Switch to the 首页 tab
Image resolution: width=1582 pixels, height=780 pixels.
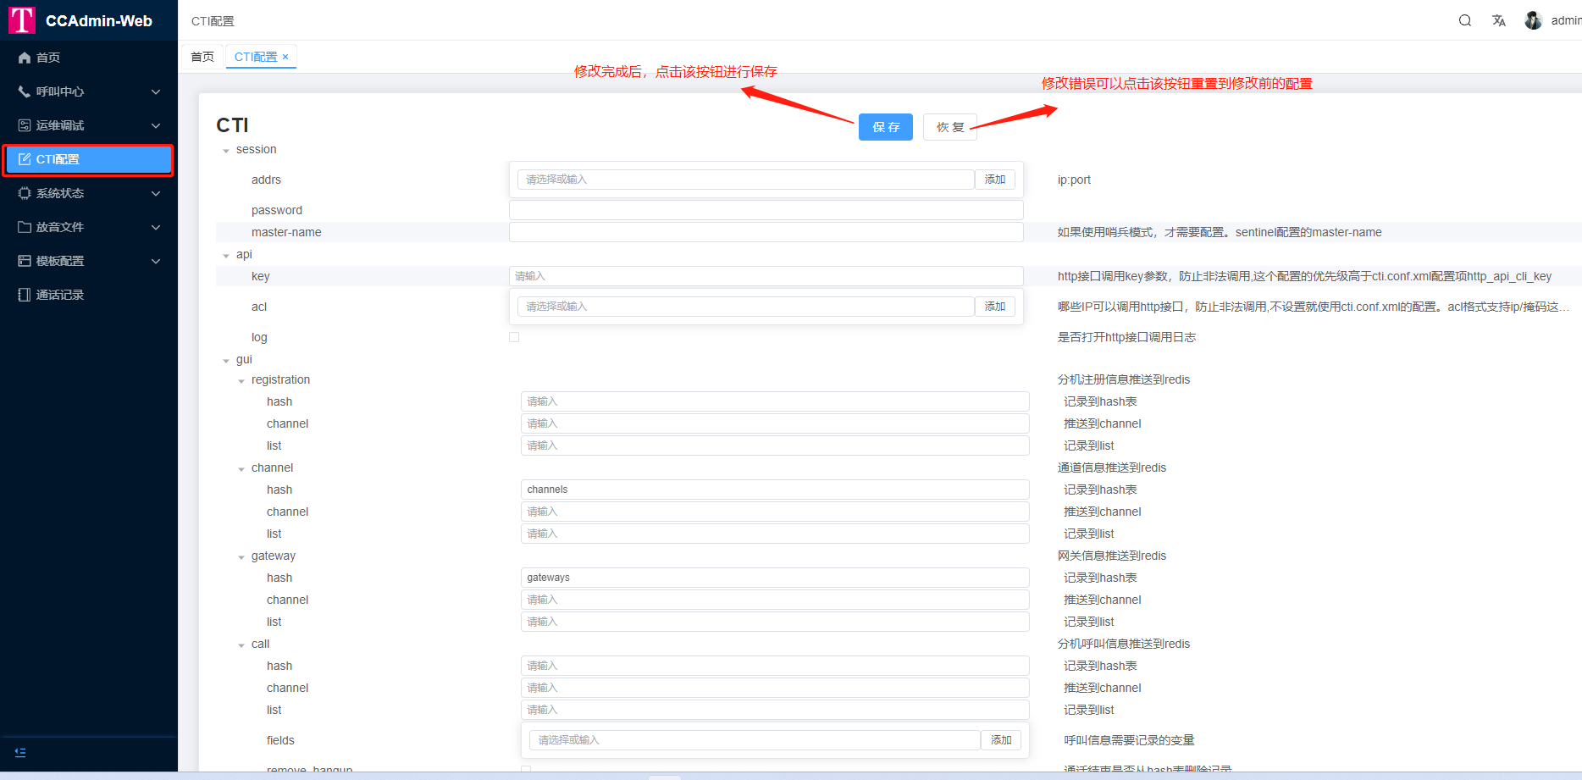202,57
